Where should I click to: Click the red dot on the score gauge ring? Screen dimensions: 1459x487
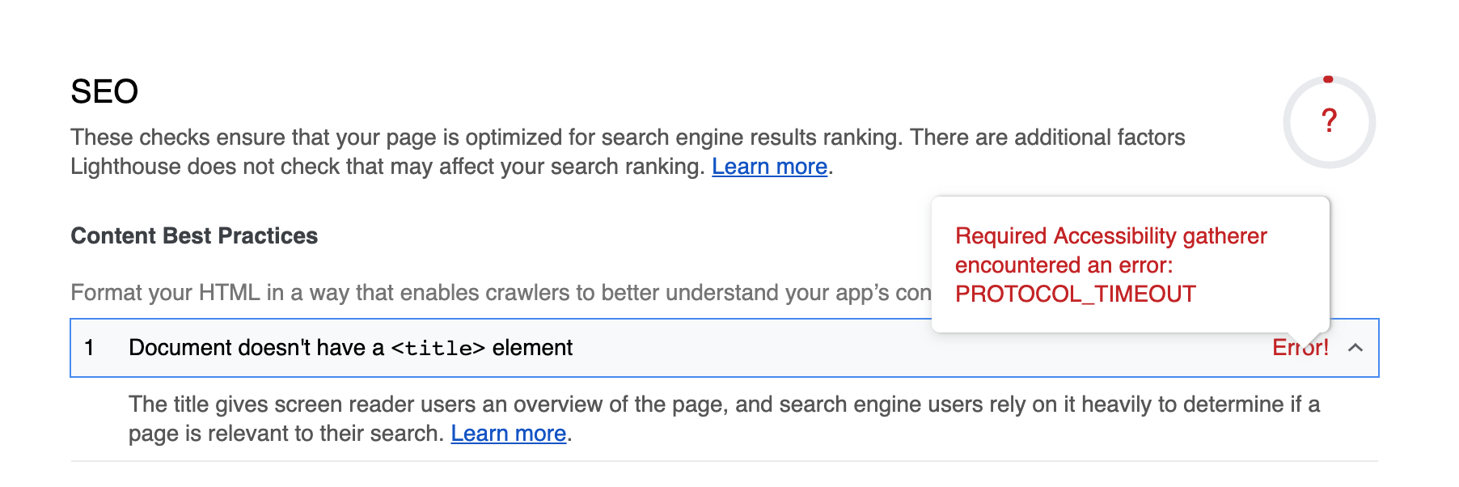1329,78
